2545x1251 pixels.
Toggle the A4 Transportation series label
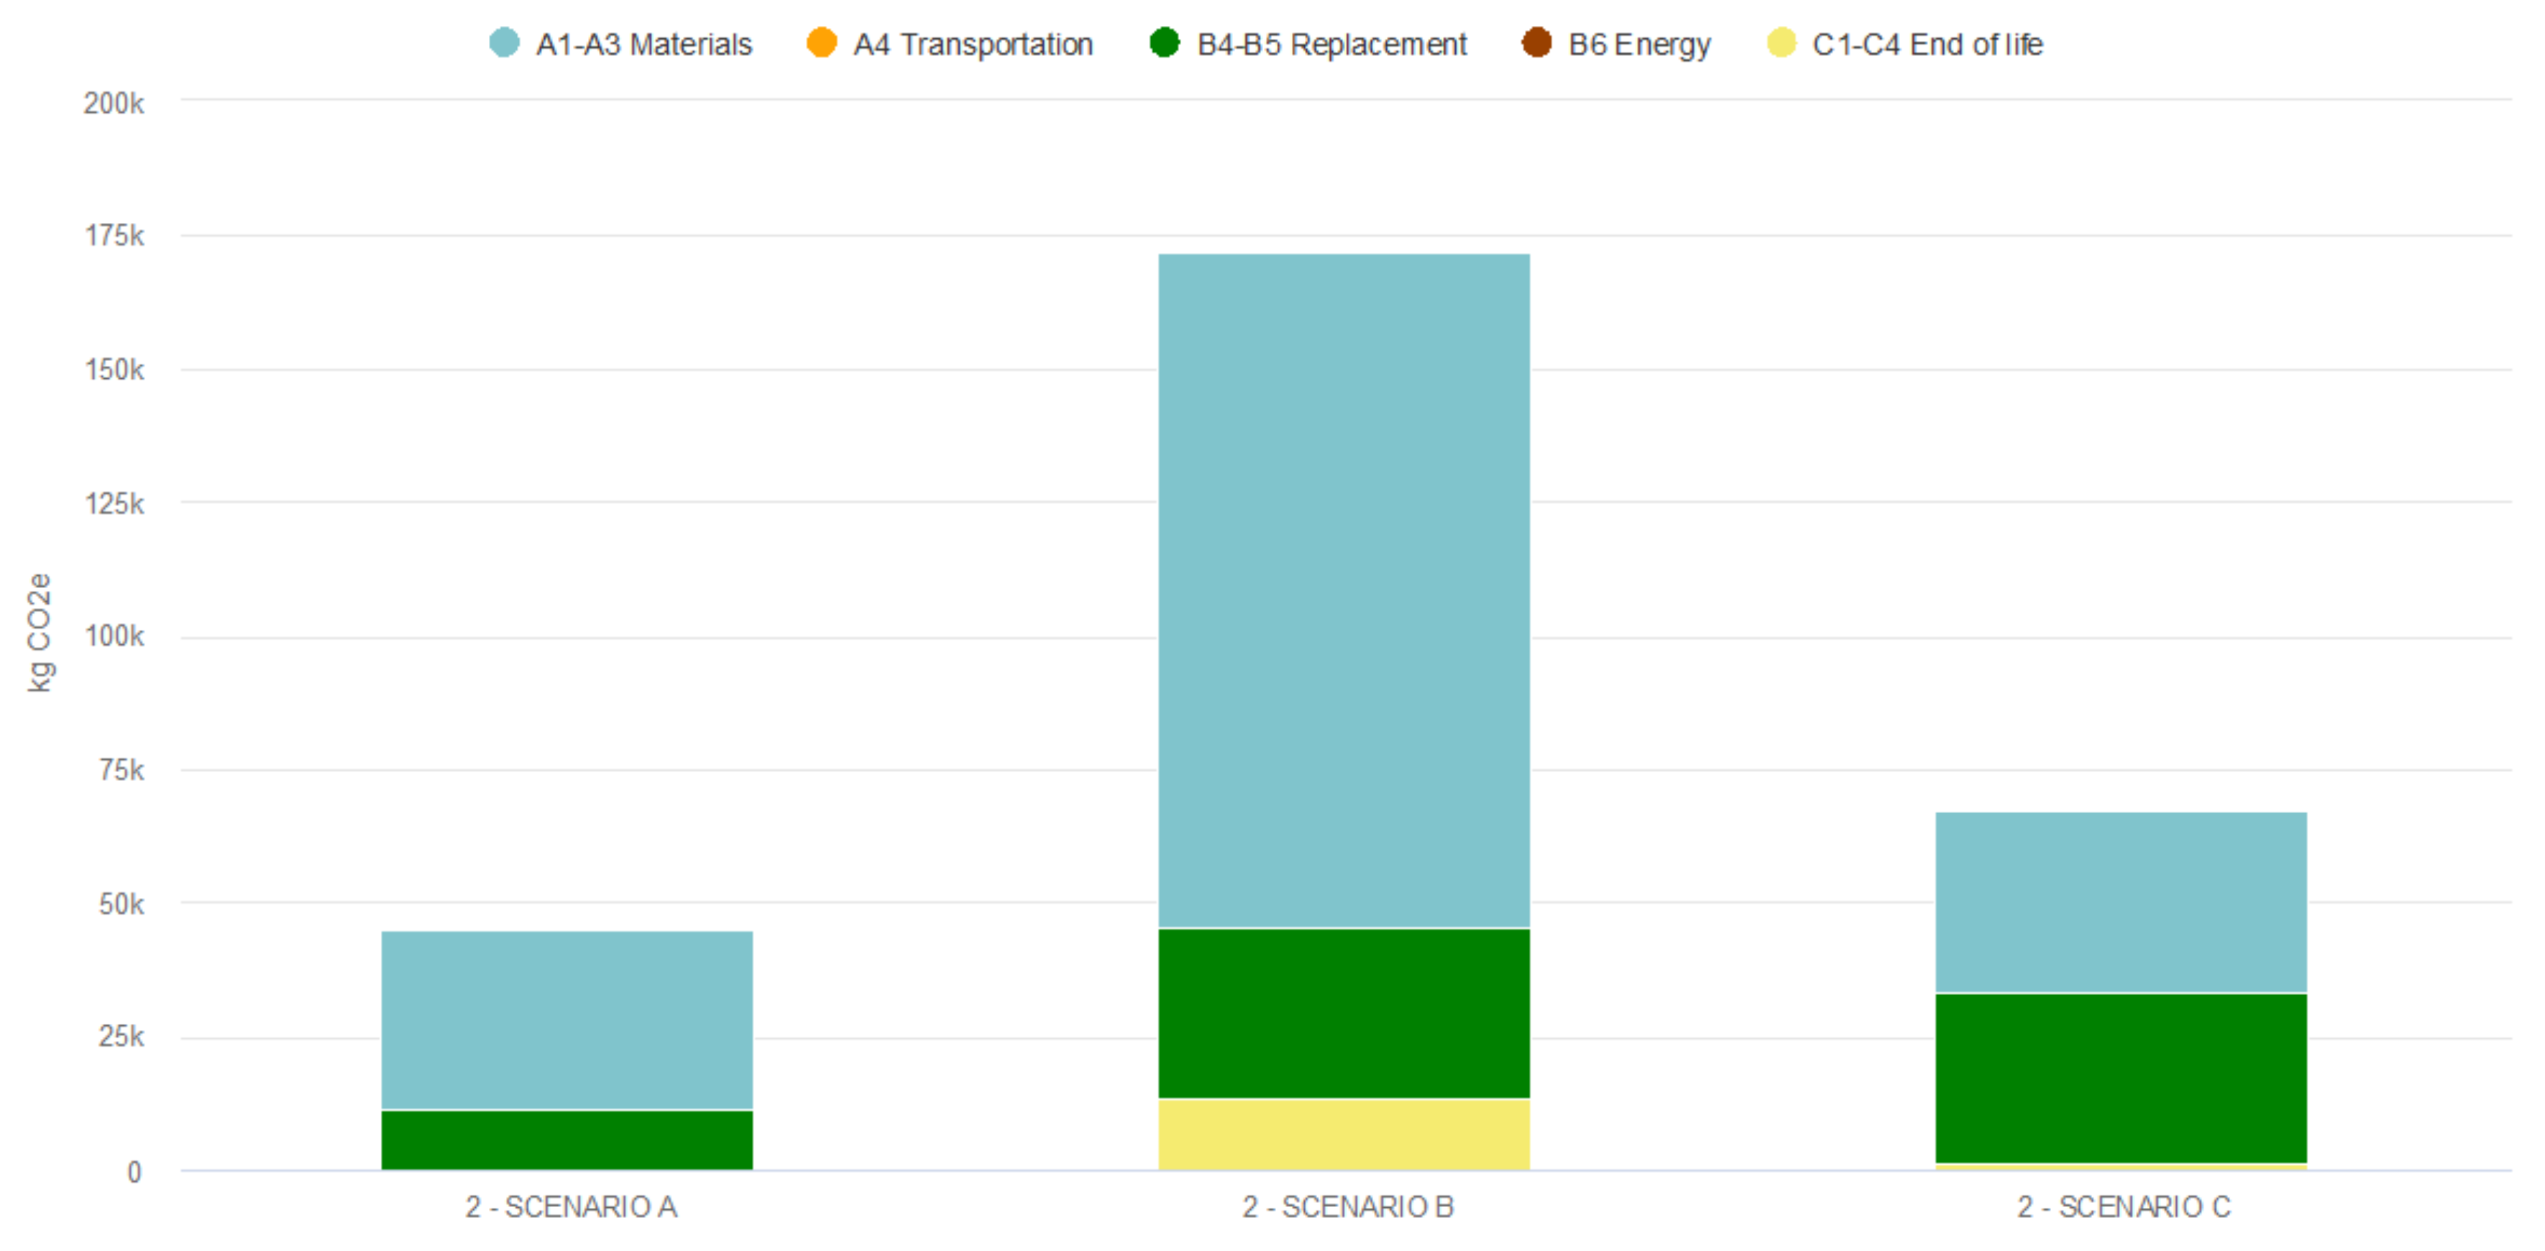point(973,45)
